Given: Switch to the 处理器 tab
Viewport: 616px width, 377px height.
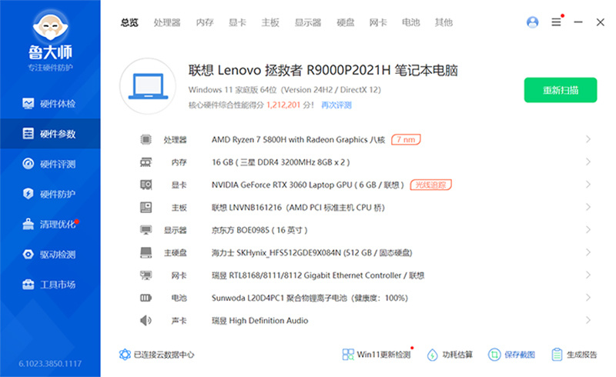Looking at the screenshot, I should [167, 22].
